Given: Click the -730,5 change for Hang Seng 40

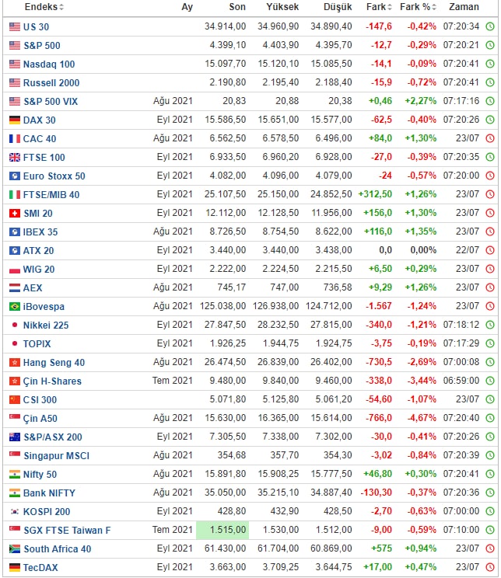Looking at the screenshot, I should click(379, 362).
